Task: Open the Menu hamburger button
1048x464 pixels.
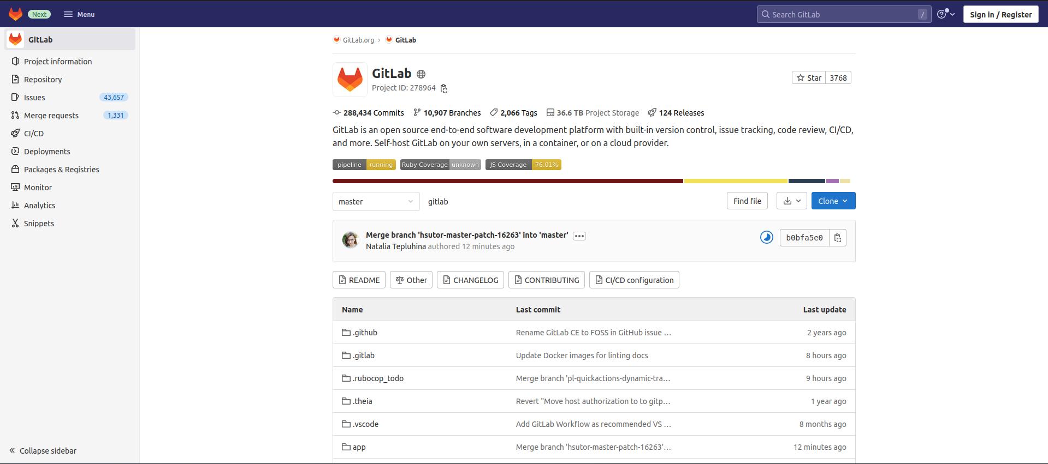Action: click(79, 14)
